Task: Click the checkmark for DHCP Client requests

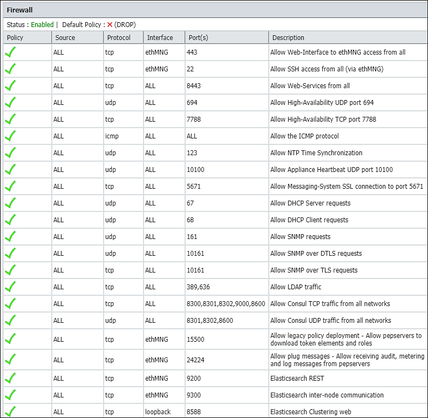Action: coord(10,220)
